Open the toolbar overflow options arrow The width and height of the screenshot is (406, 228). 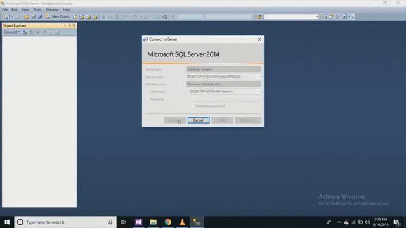pyautogui.click(x=353, y=17)
